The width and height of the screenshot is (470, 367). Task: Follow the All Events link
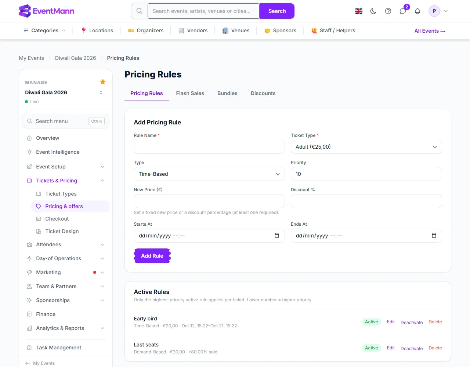click(x=430, y=31)
